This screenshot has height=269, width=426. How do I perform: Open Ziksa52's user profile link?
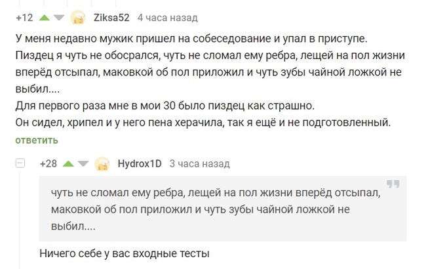coord(111,18)
